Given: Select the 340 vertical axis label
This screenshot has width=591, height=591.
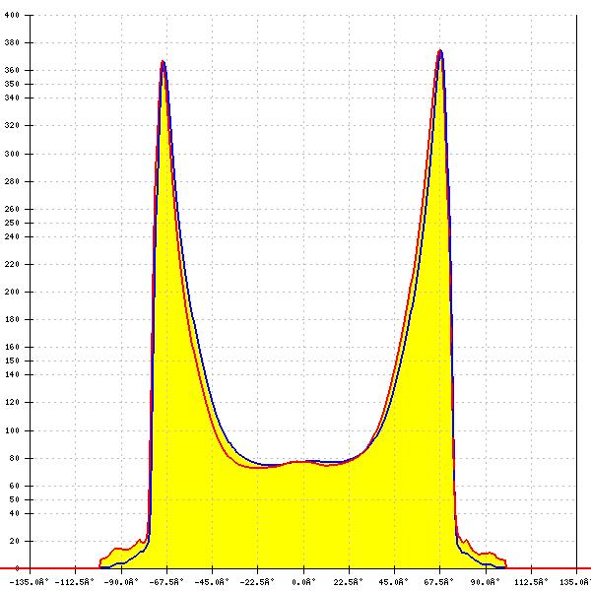Looking at the screenshot, I should pos(12,98).
